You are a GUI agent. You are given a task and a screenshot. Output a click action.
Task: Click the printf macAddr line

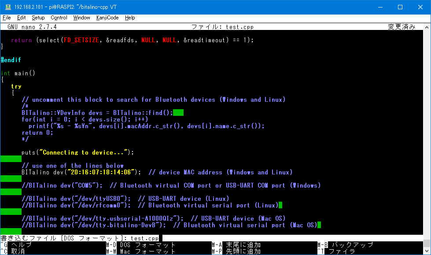pyautogui.click(x=147, y=126)
